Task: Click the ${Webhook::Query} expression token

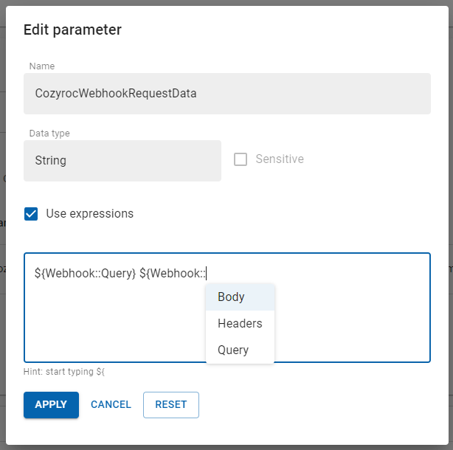Action: pyautogui.click(x=85, y=273)
